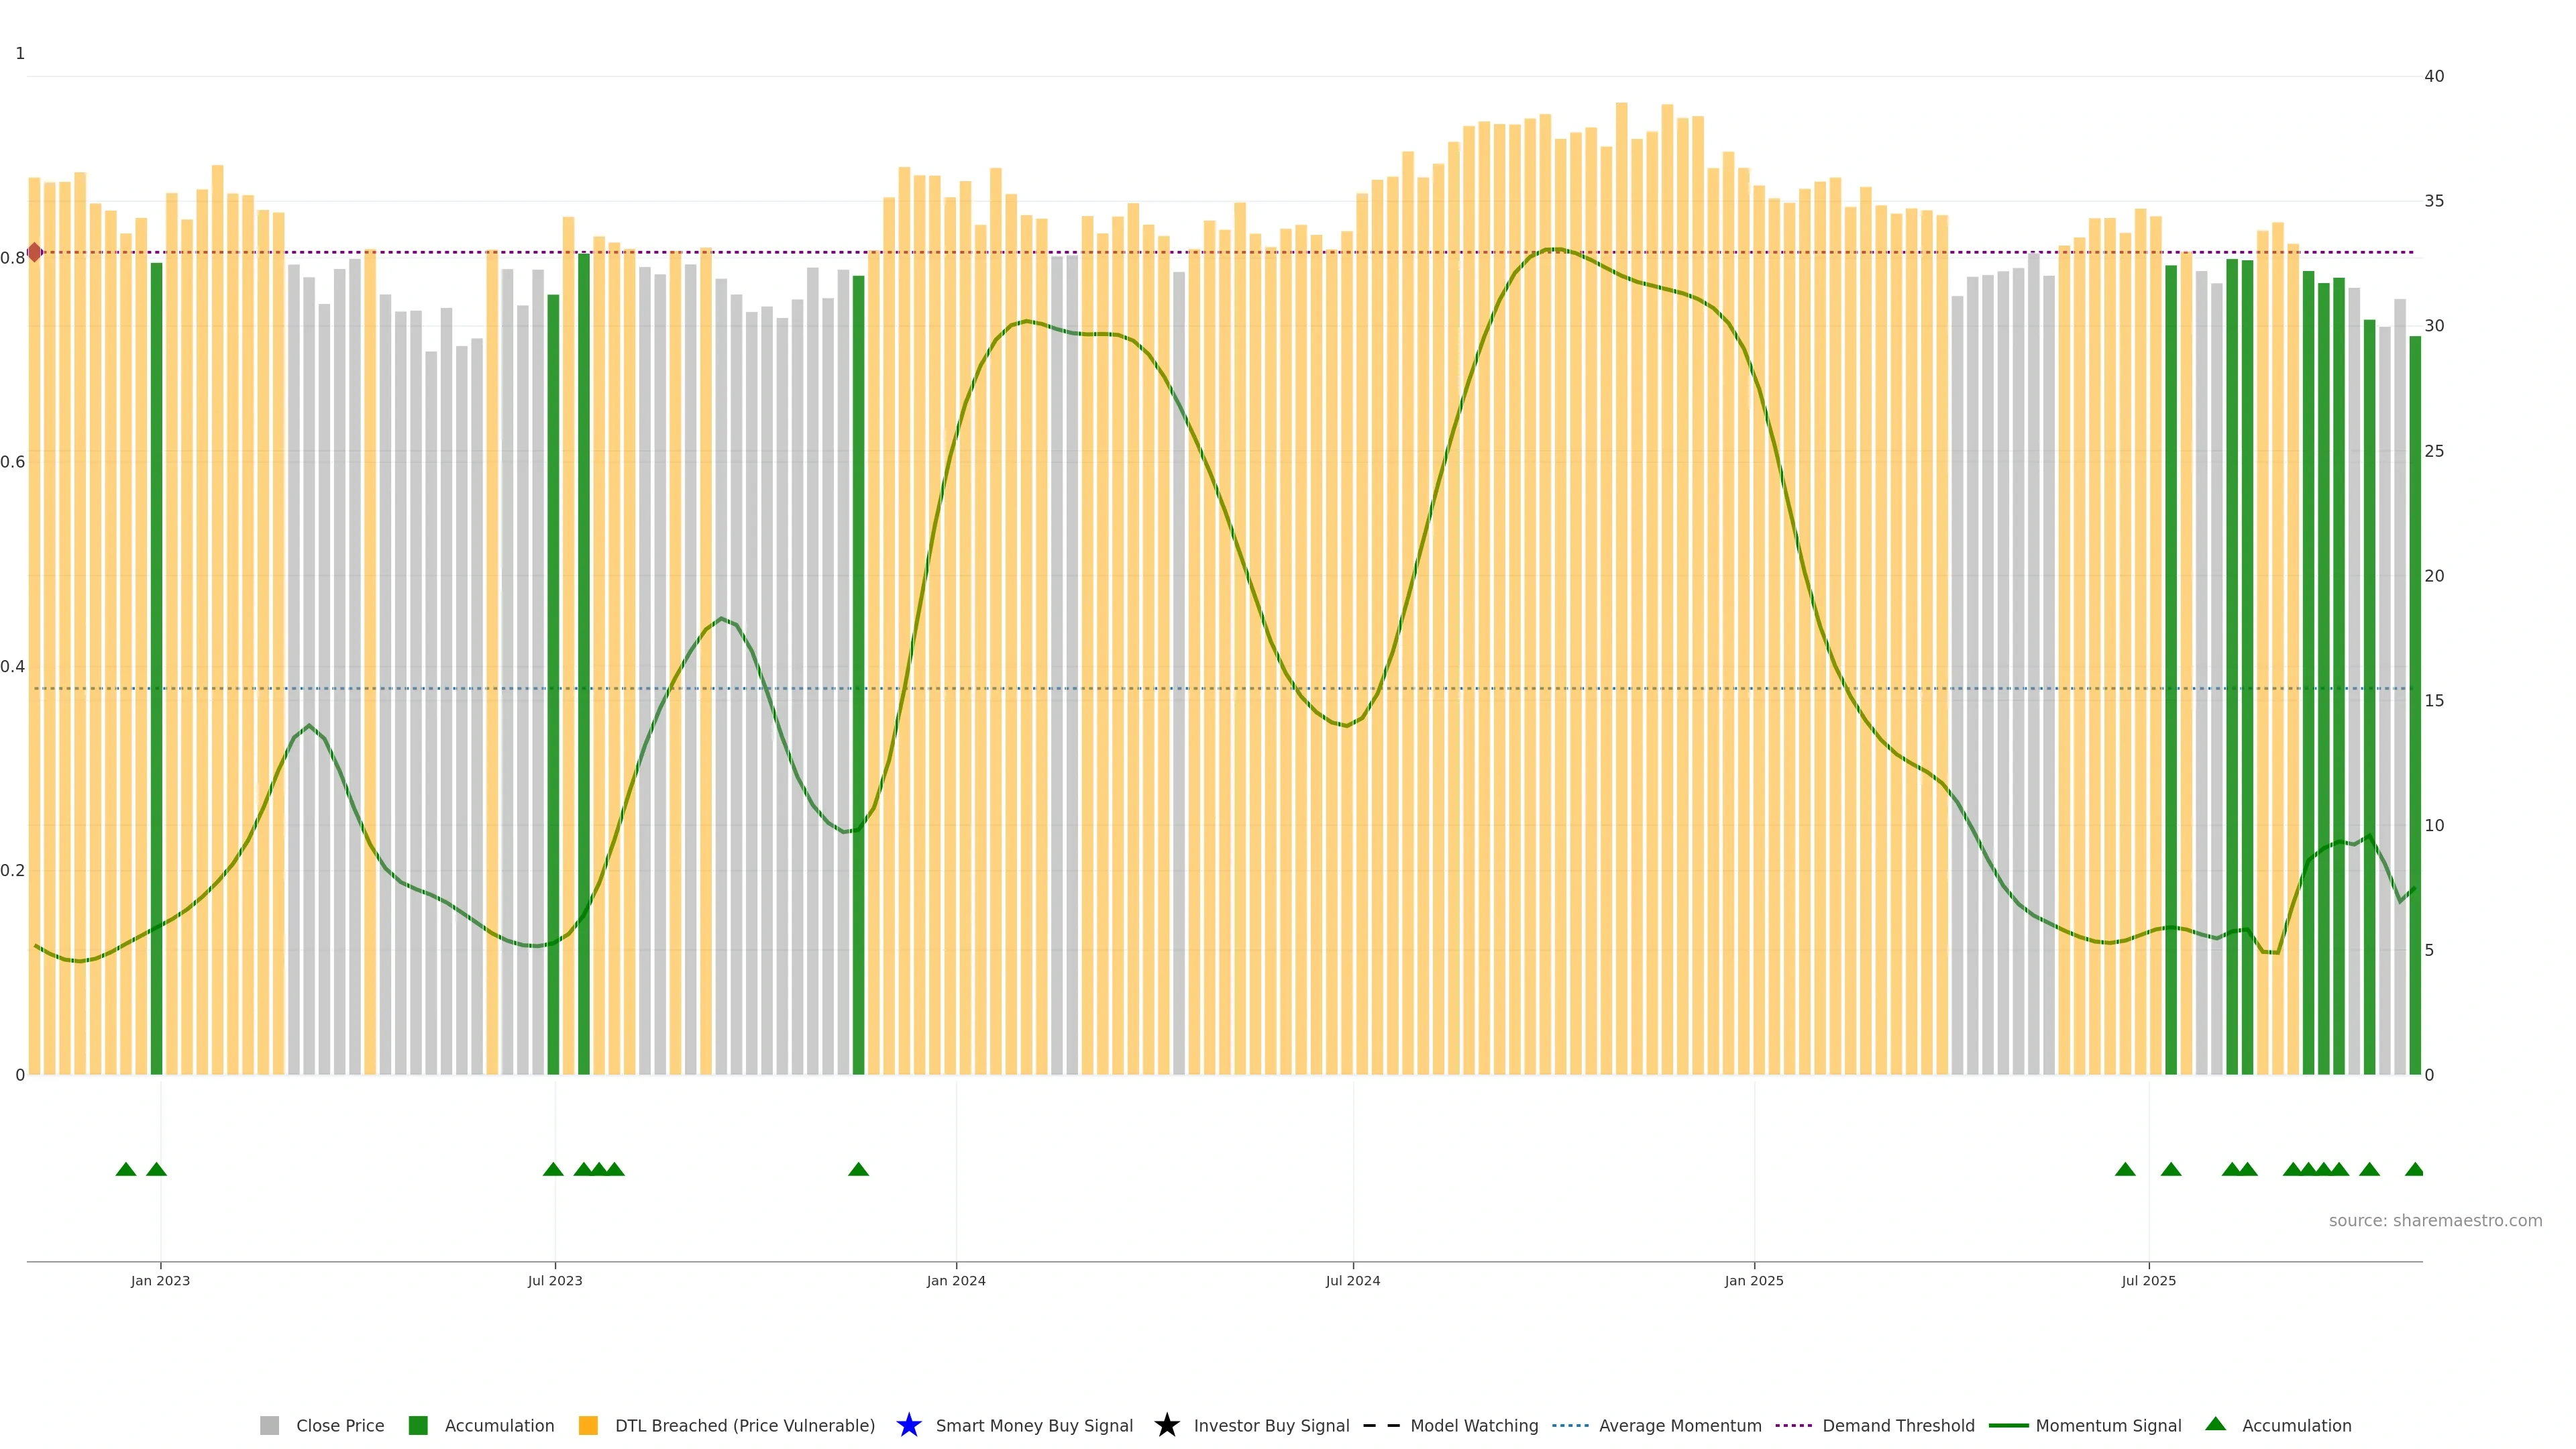2576x1449 pixels.
Task: Click the red diamond marker on the demand threshold
Action: (35, 252)
